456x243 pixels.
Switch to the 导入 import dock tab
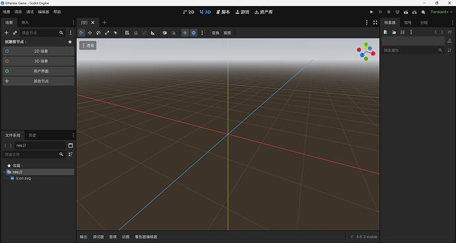[25, 22]
